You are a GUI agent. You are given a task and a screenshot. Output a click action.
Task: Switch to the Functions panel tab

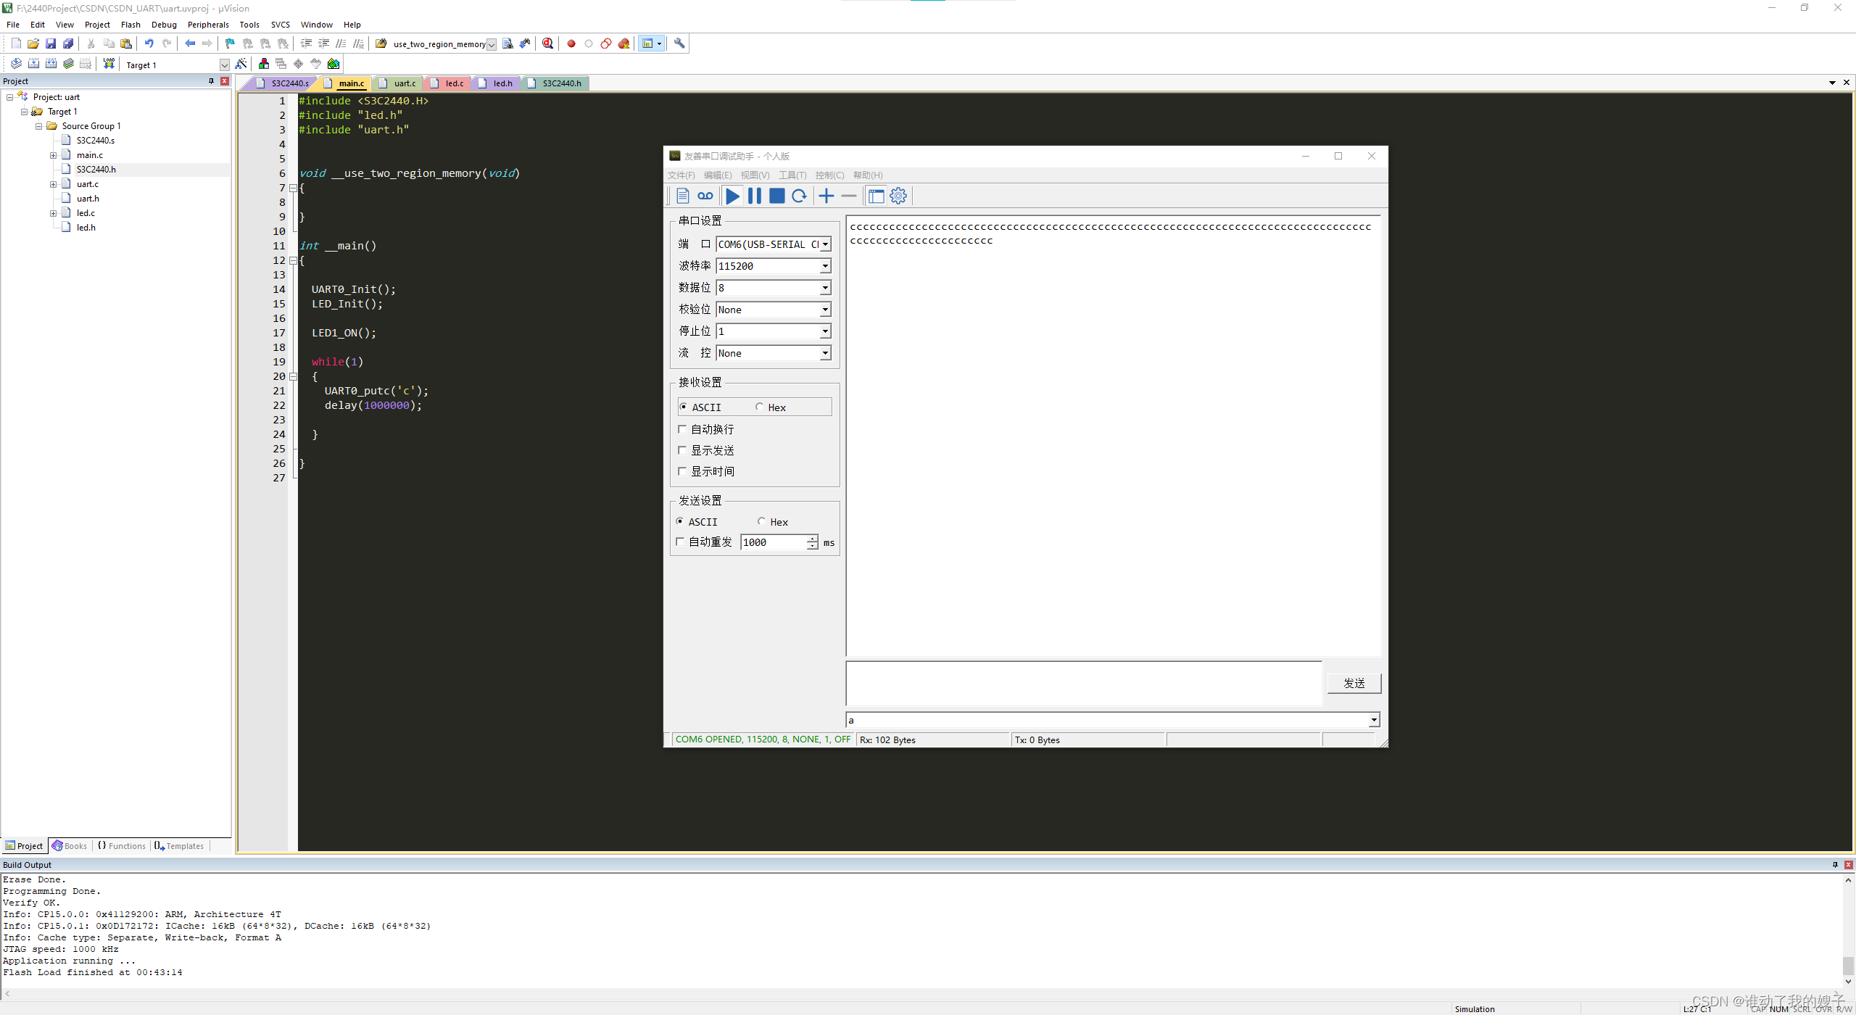pyautogui.click(x=122, y=845)
